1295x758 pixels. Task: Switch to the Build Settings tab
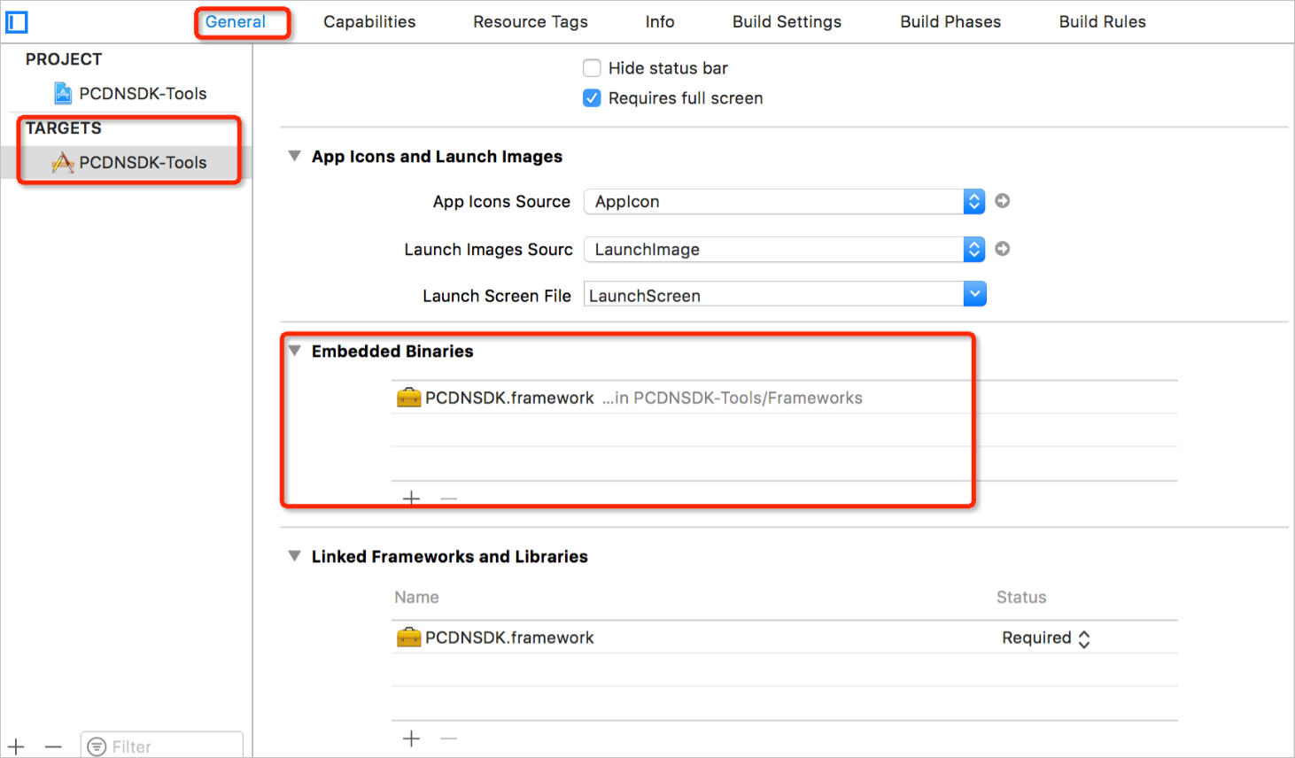[787, 22]
